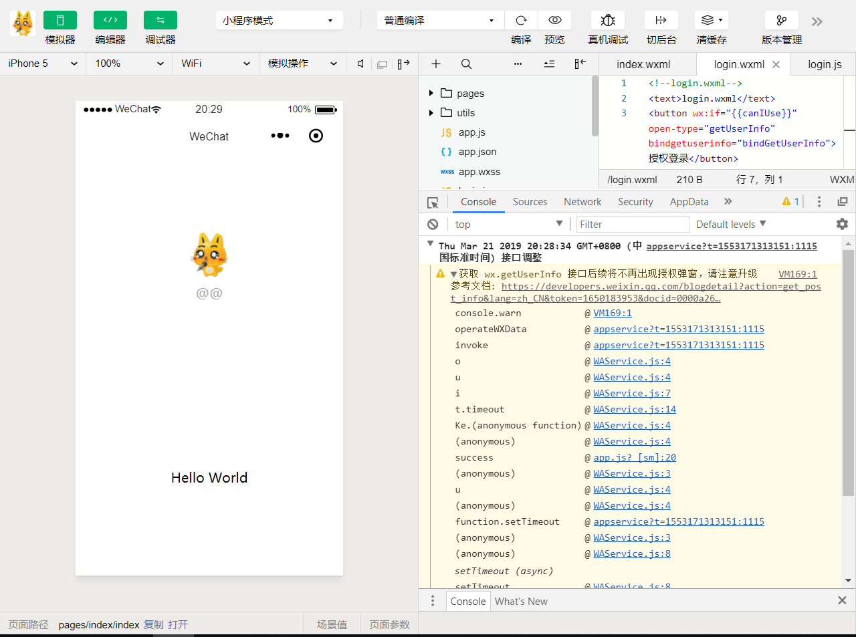Collapse the getUserInfo warning stack trace
This screenshot has width=856, height=637.
tap(453, 274)
